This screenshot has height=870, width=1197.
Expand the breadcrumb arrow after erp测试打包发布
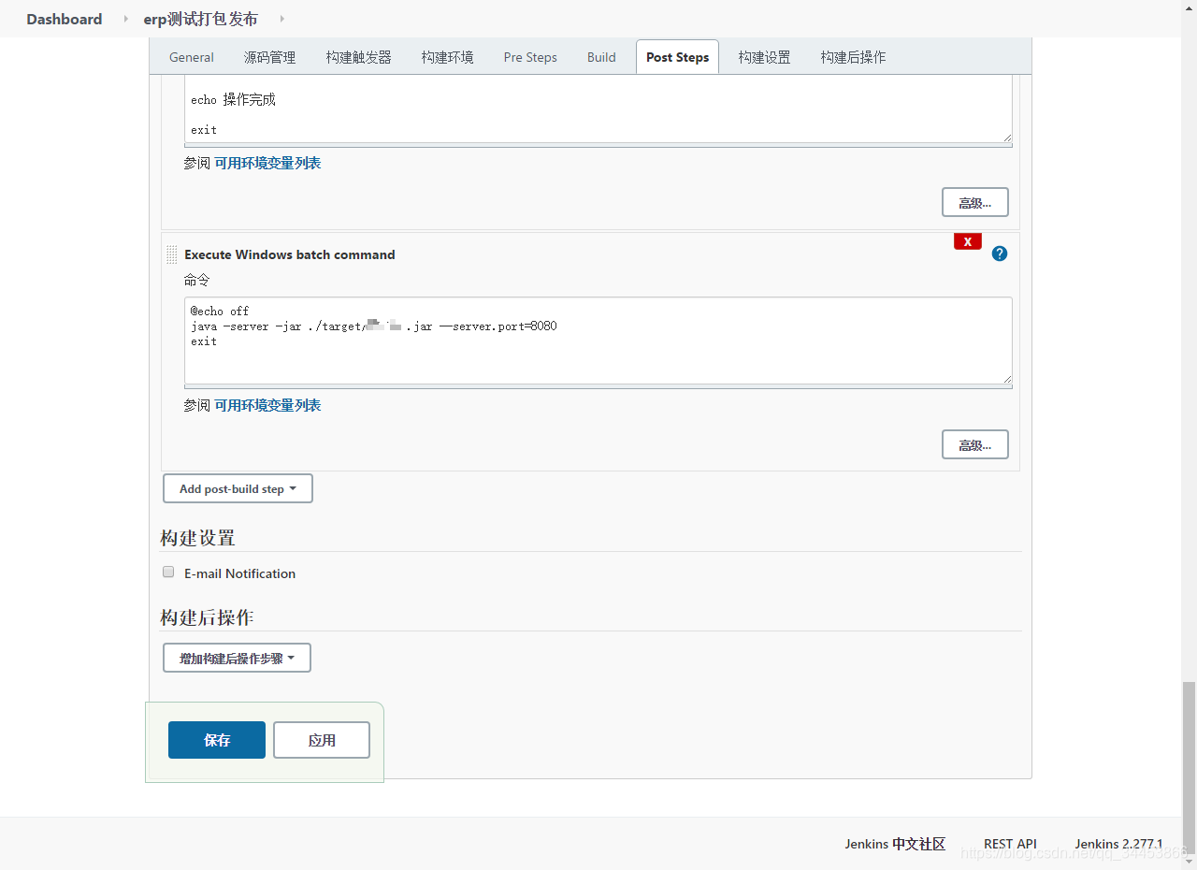point(282,19)
